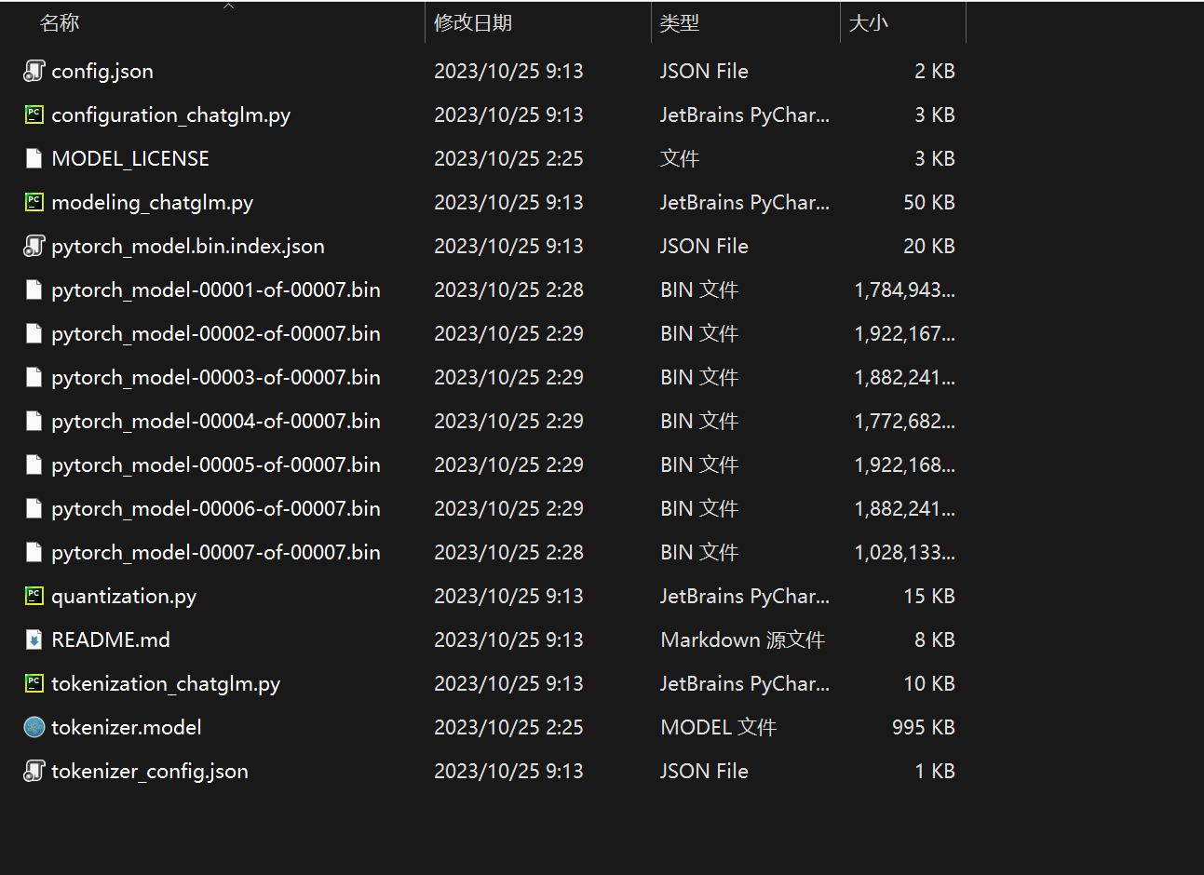Select the pytorch_model-00003-of-00007.bin file name

click(216, 377)
